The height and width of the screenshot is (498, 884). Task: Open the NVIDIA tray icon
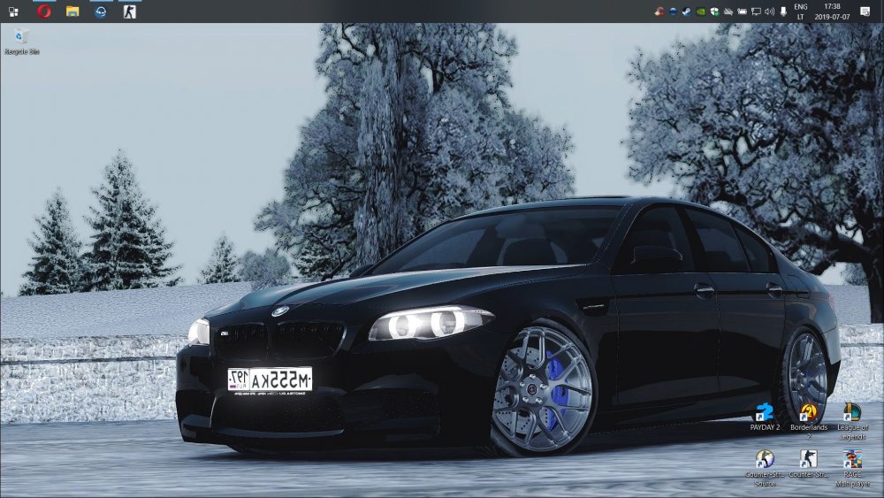(x=700, y=11)
